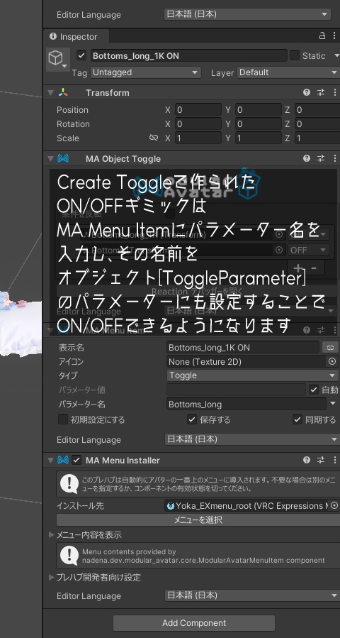
Task: Open MA Menu Installer Editor Language dropdown
Action: 252,595
